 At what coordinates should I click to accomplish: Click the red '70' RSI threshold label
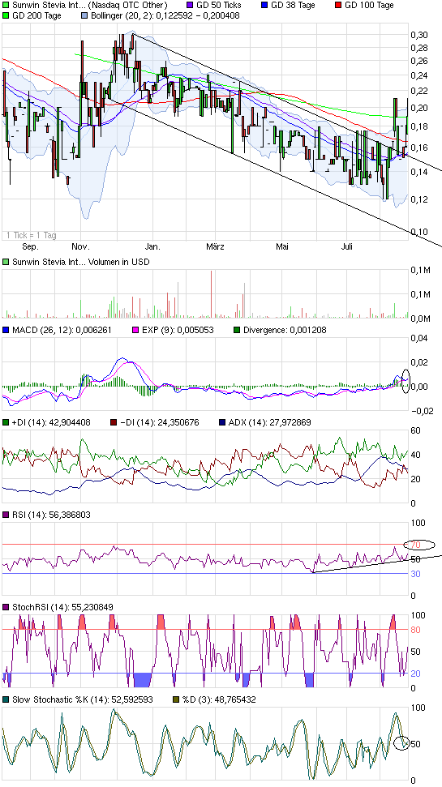[x=416, y=545]
